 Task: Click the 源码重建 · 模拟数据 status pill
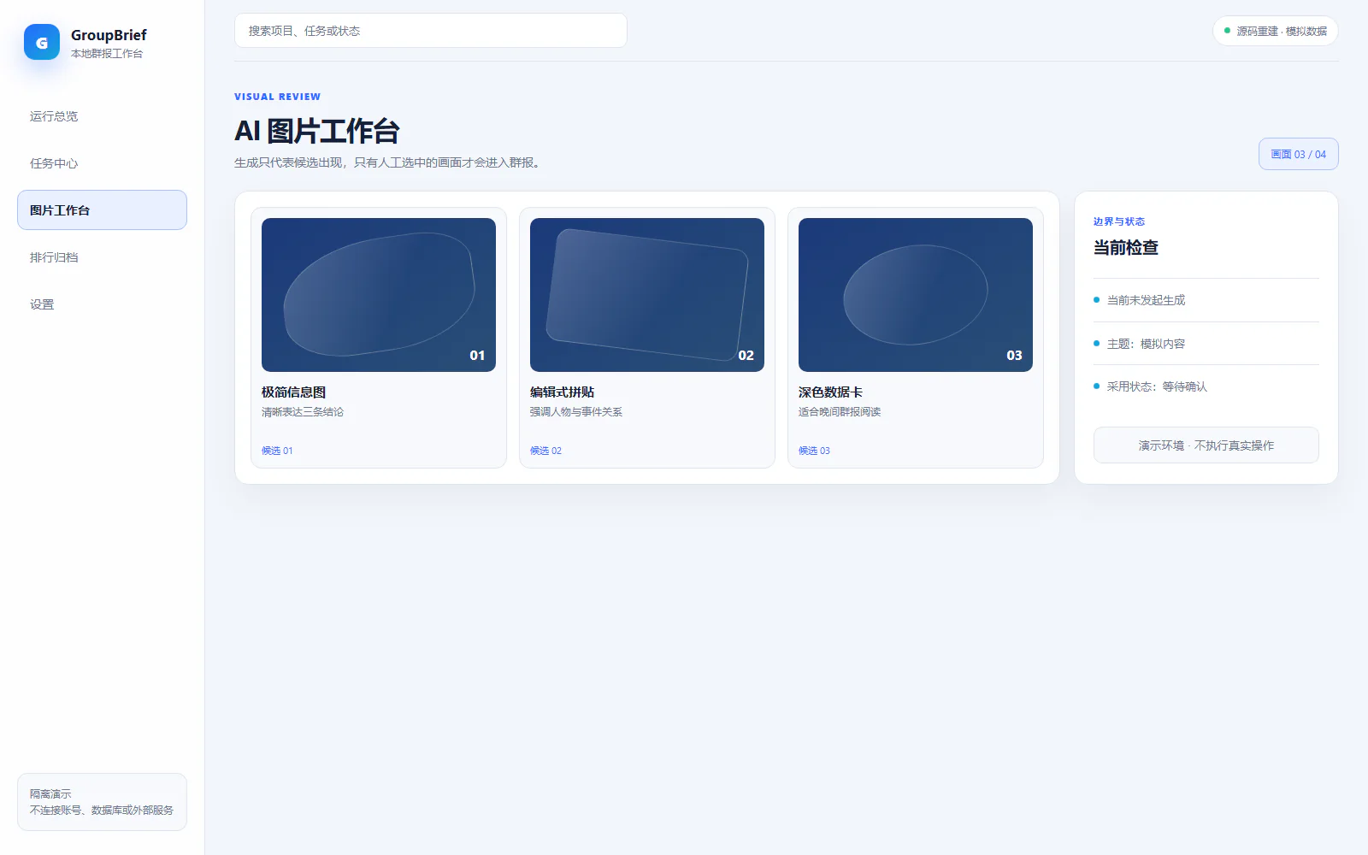[x=1275, y=31]
